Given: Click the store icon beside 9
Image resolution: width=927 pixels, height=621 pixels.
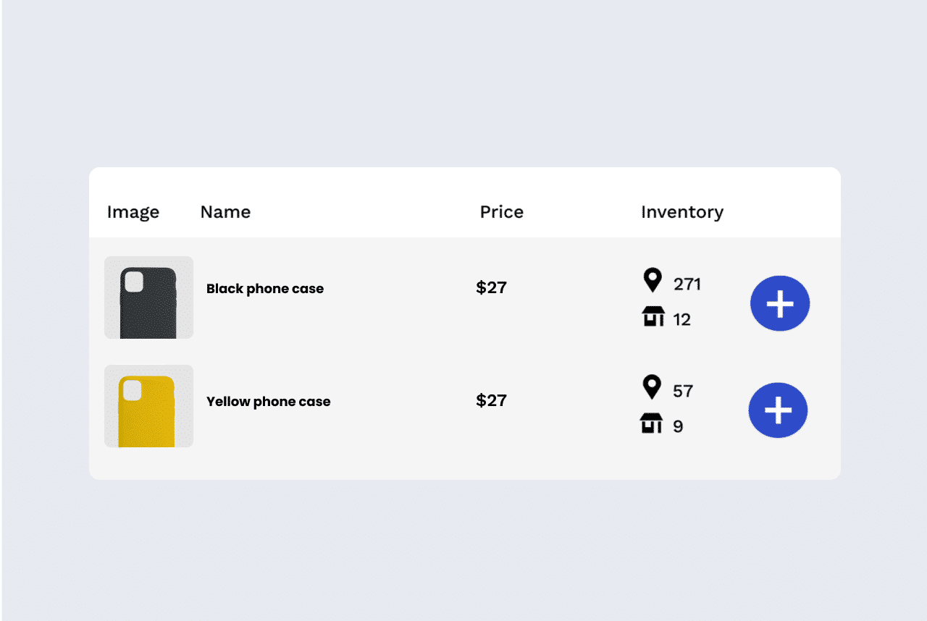Looking at the screenshot, I should (x=652, y=423).
